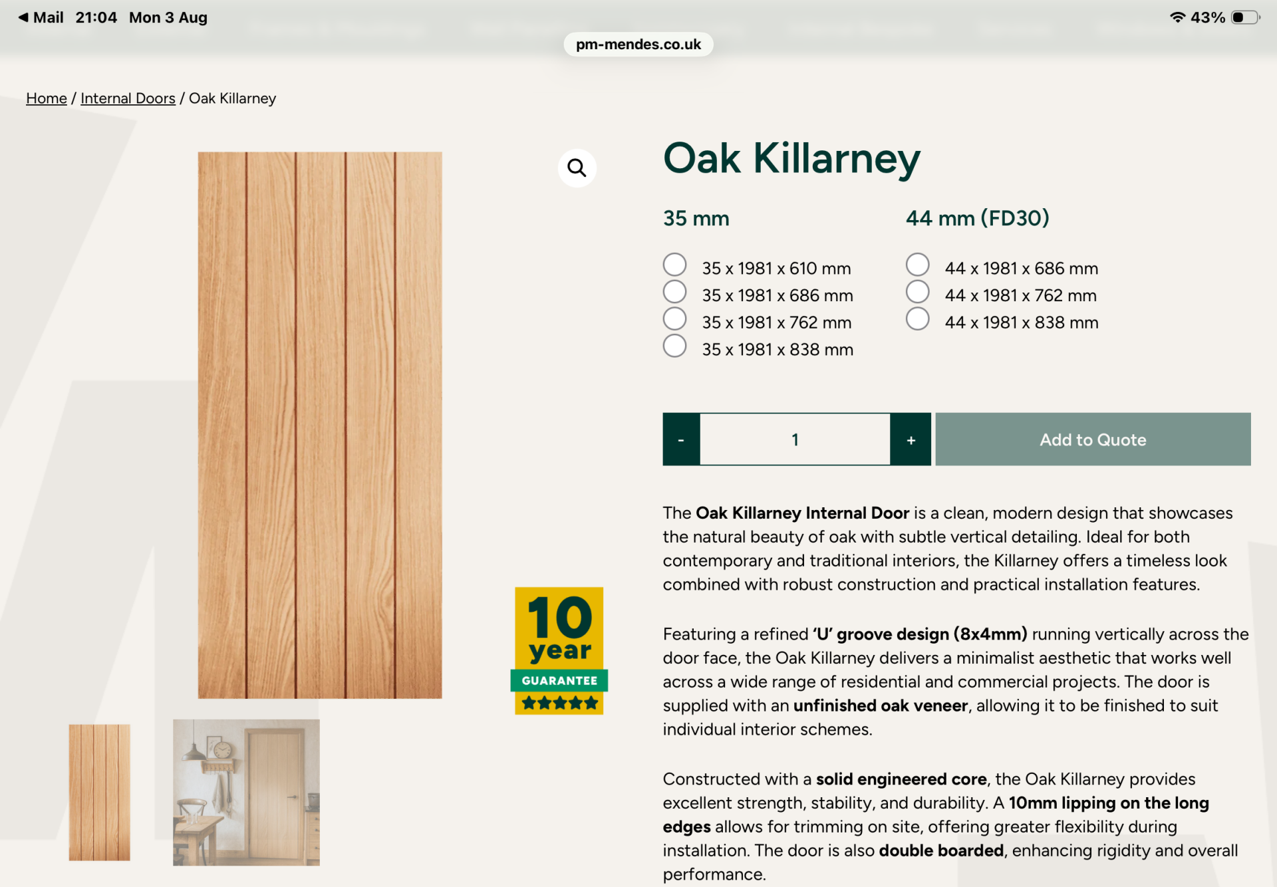Increase quantity with the plus button
The height and width of the screenshot is (887, 1277).
[x=911, y=440]
